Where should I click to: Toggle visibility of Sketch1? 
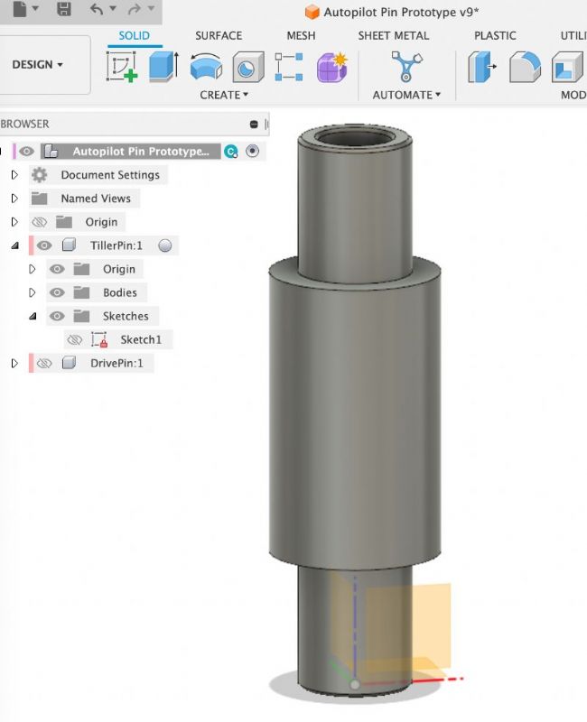(x=75, y=339)
